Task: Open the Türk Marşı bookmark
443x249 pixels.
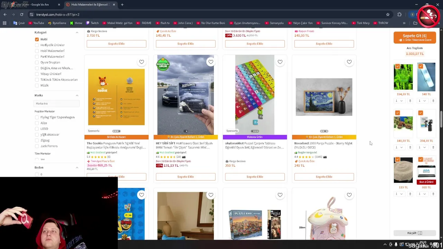Action: [360, 23]
